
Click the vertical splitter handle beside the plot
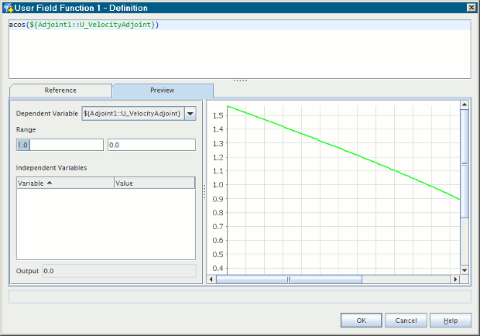pyautogui.click(x=204, y=191)
